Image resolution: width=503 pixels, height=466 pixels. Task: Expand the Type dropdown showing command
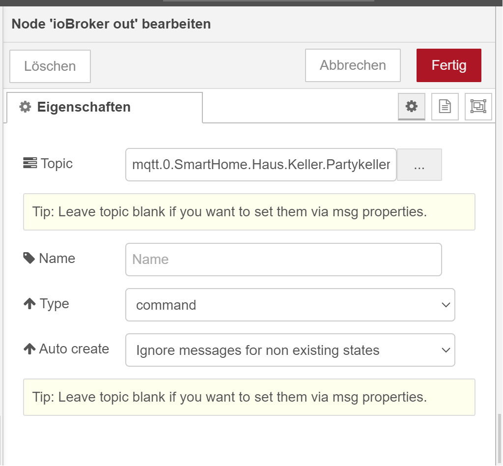pyautogui.click(x=290, y=305)
